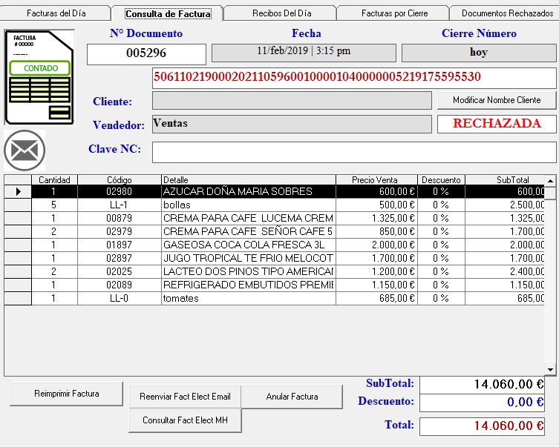This screenshot has width=559, height=447.
Task: Click the Código column header
Action: click(119, 179)
